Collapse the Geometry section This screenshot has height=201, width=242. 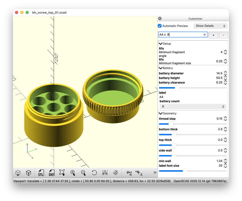coord(161,113)
